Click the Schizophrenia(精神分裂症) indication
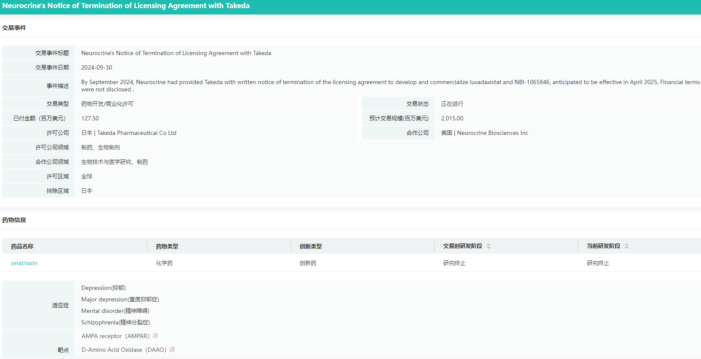Screen dimensions: 701x359 point(115,323)
